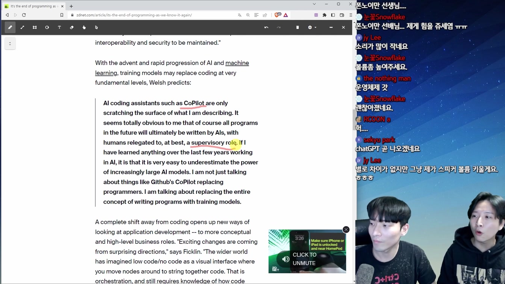Click chat message "chatGPT 곧 나오겠네요"
The height and width of the screenshot is (284, 505).
click(x=388, y=149)
